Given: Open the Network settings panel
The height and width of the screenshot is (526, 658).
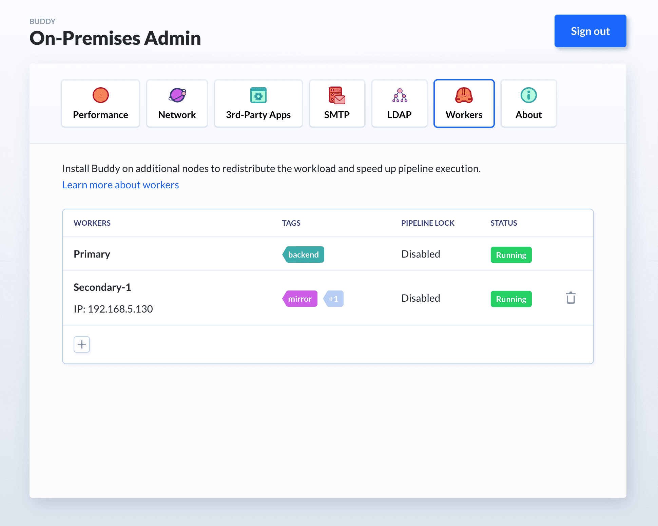Looking at the screenshot, I should click(x=177, y=103).
